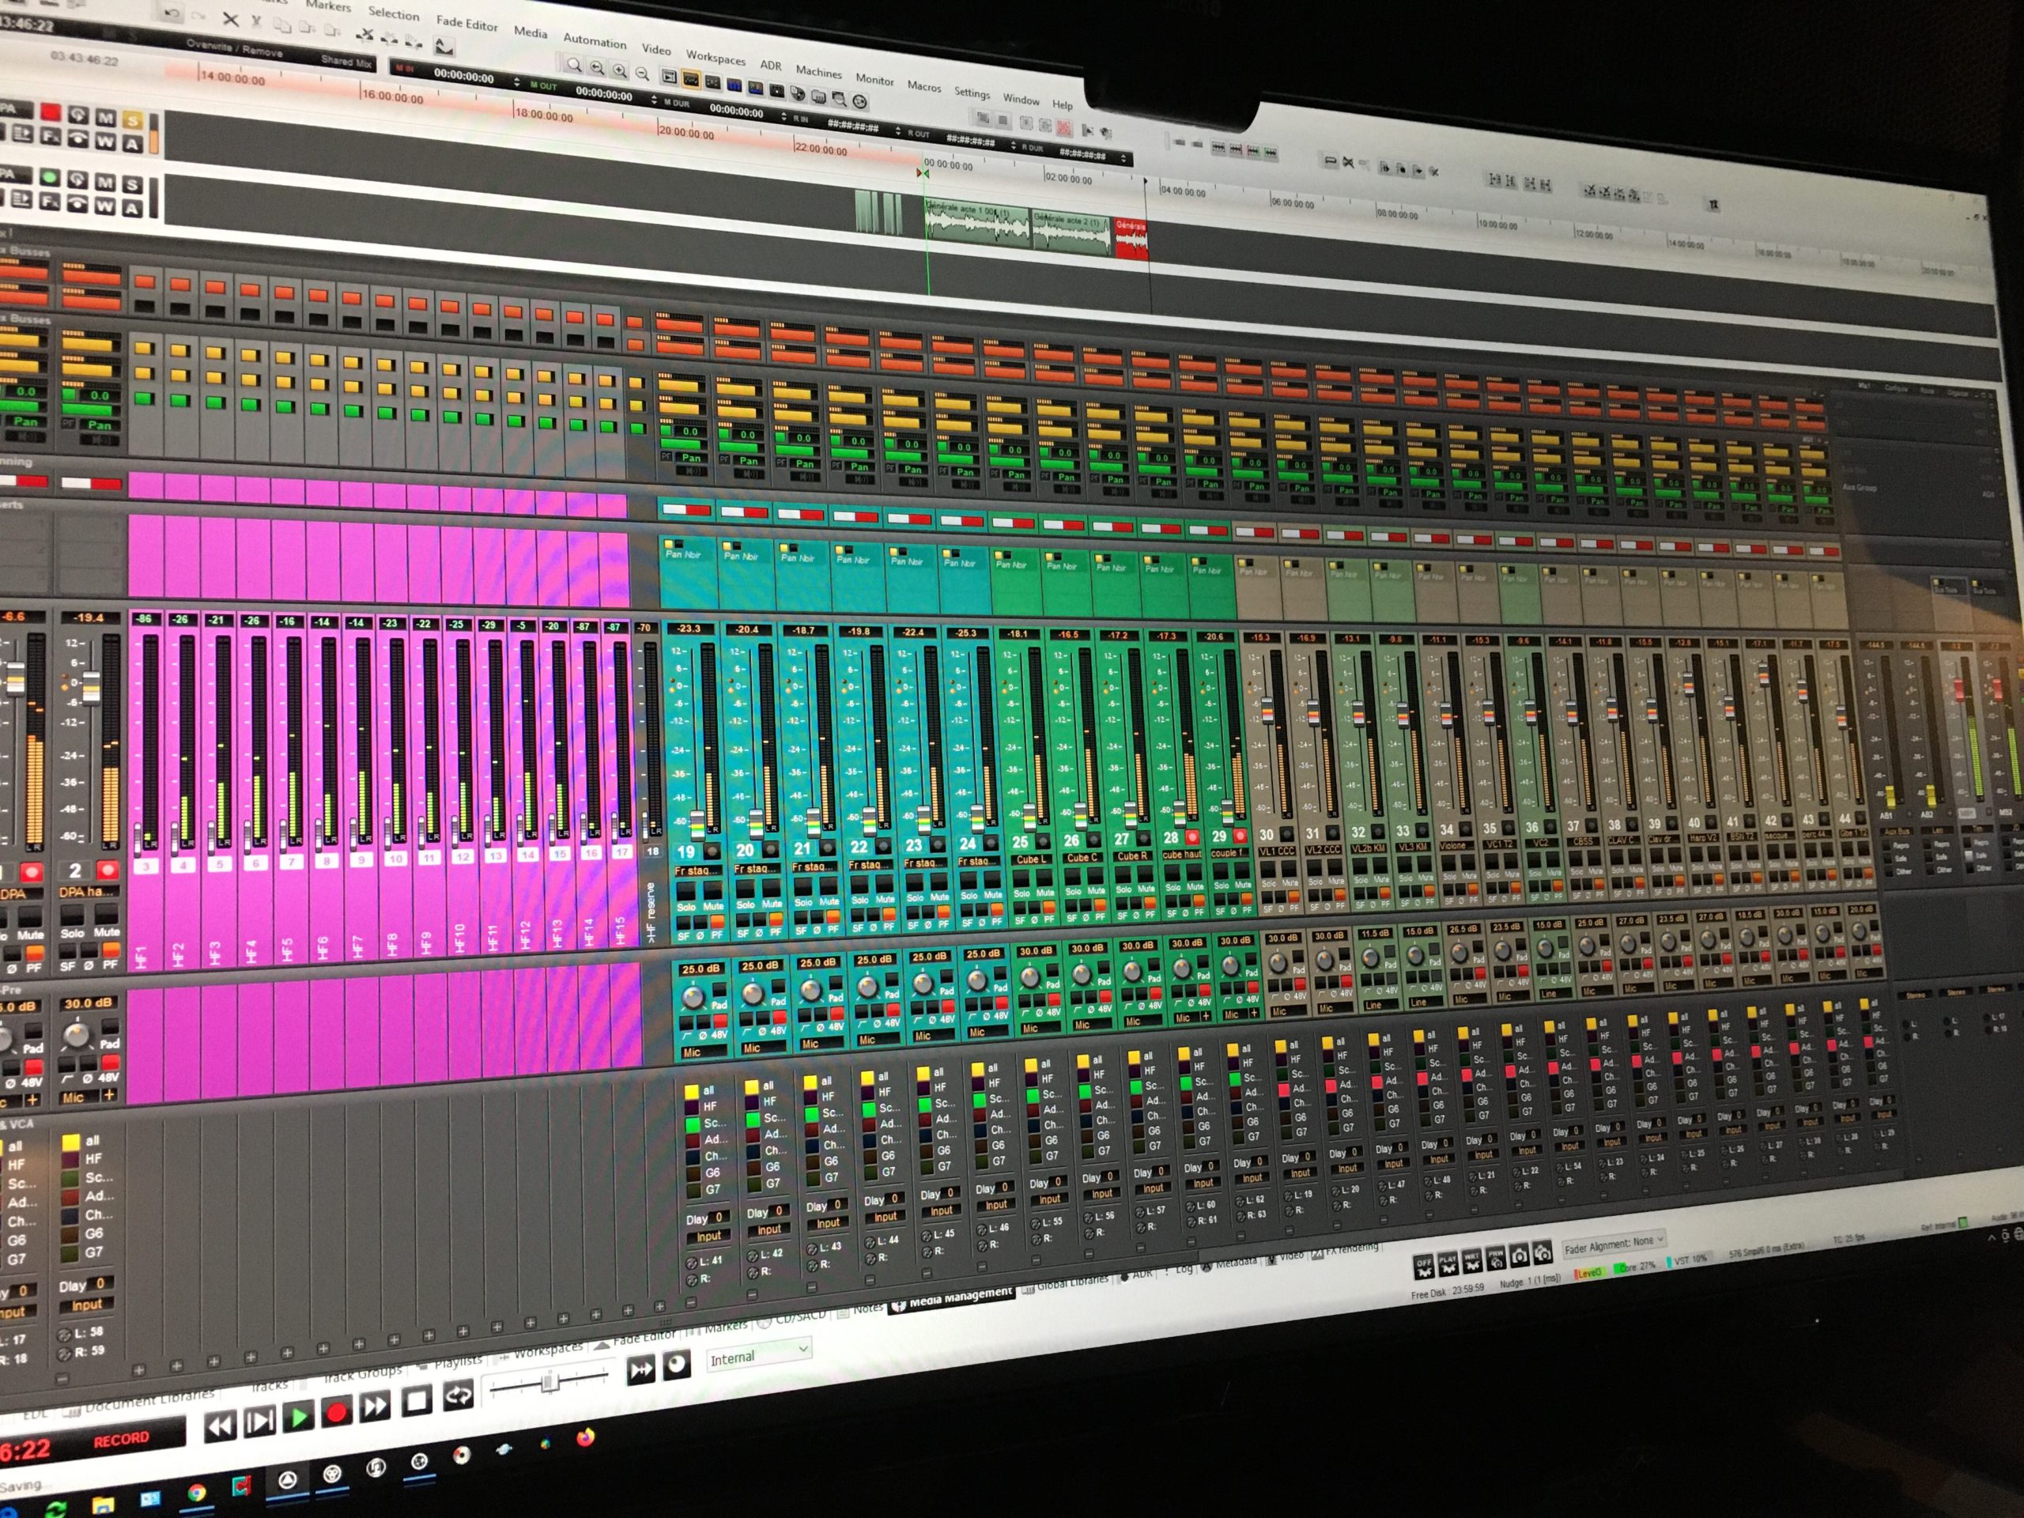Click the camera snapshot icon near Fader Alignment
2024x1518 pixels.
[1519, 1255]
